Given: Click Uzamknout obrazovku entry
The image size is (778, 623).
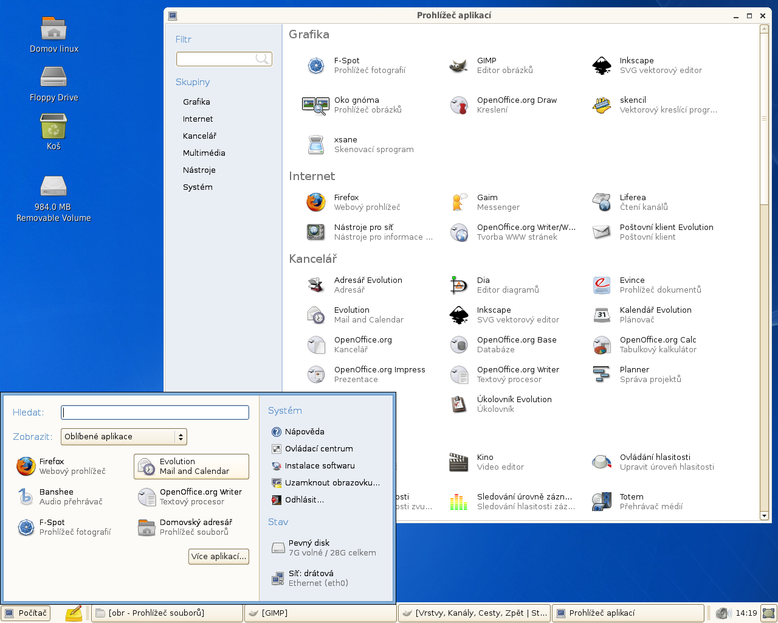Looking at the screenshot, I should [326, 482].
